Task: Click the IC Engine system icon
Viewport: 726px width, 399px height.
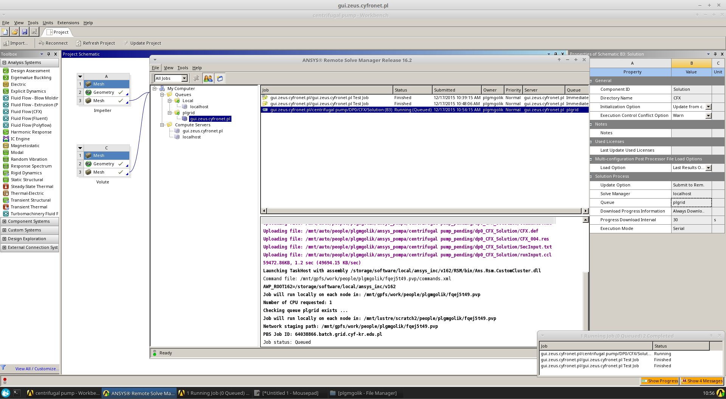Action: click(x=6, y=139)
